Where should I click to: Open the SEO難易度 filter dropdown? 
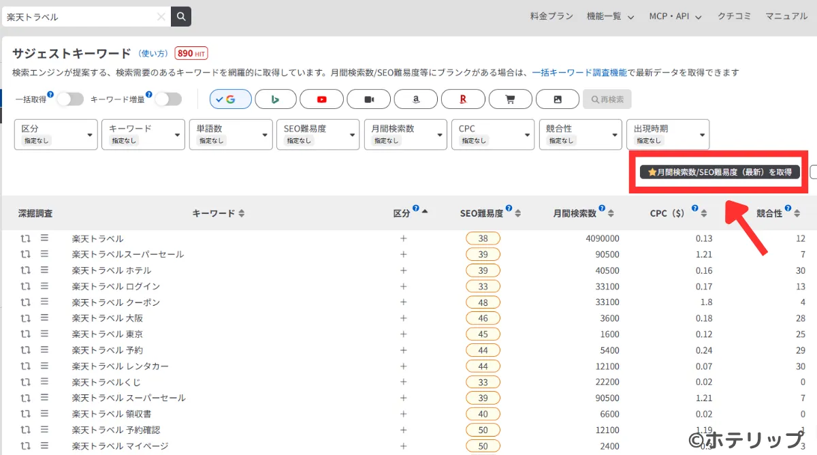[318, 134]
